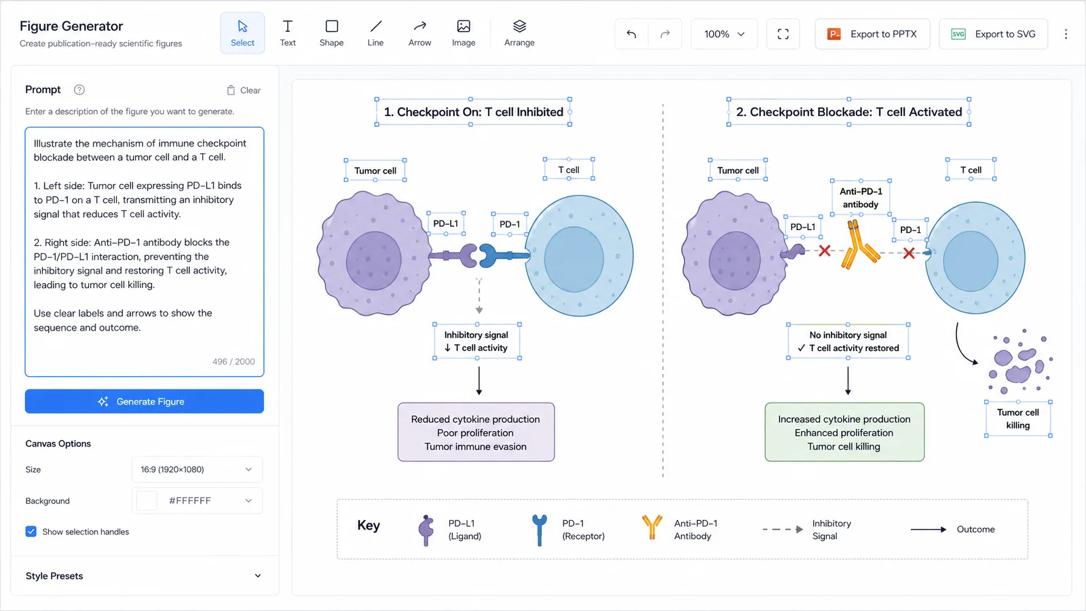
Task: Select the Line tool
Action: coord(375,33)
